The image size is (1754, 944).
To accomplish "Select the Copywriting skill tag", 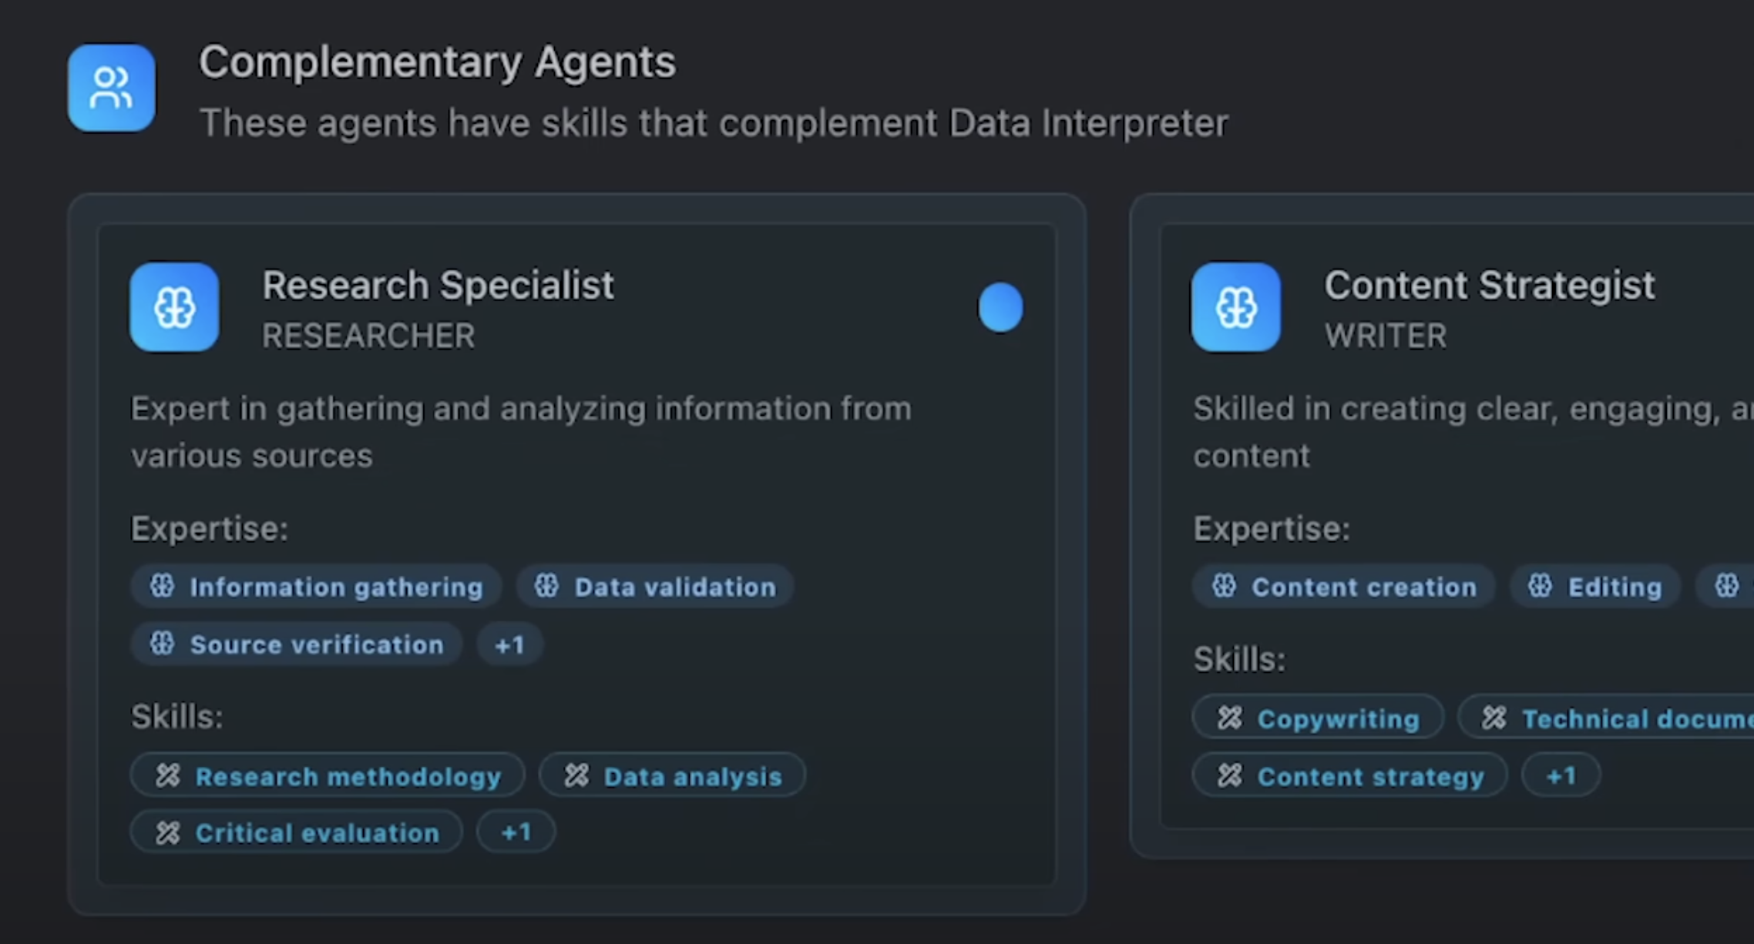I will tap(1318, 718).
